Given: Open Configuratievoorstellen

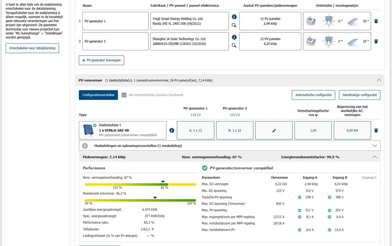Looking at the screenshot, I should (98, 95).
